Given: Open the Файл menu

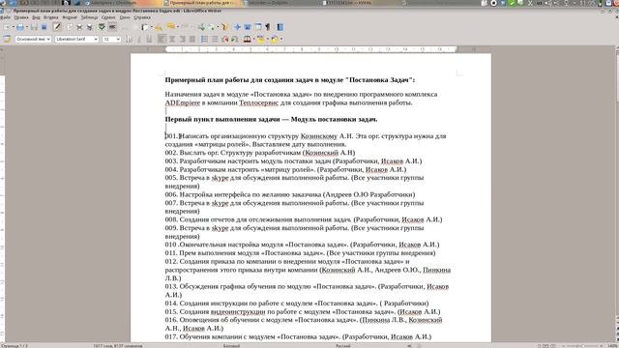Looking at the screenshot, I should click(5, 17).
